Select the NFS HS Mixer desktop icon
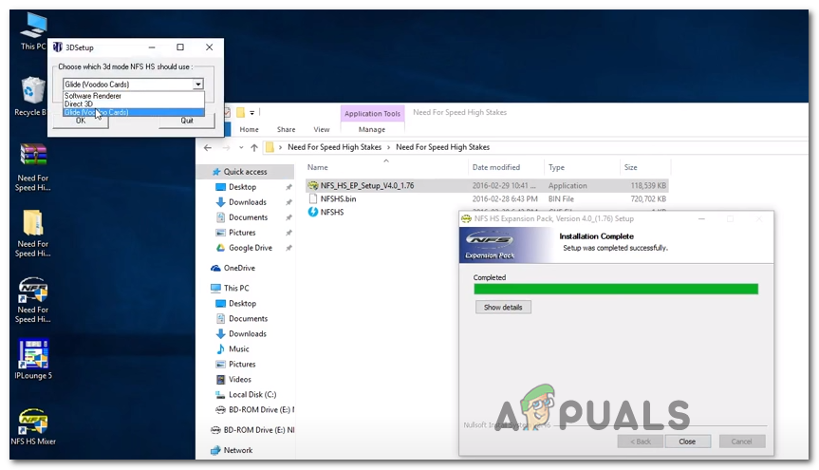This screenshot has height=470, width=819. pos(33,426)
